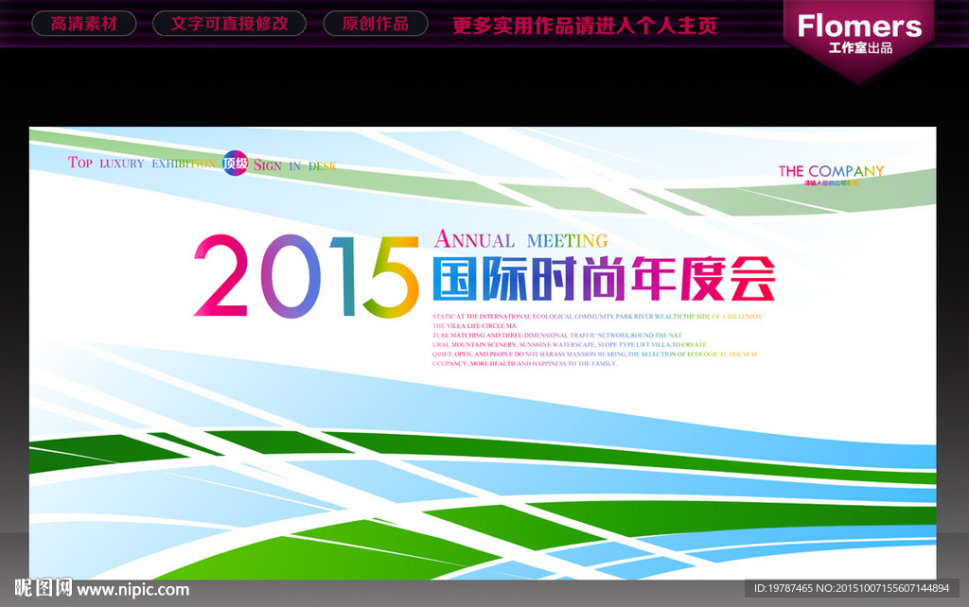Click the 'Top Luxury Exhibition' text

(x=142, y=163)
